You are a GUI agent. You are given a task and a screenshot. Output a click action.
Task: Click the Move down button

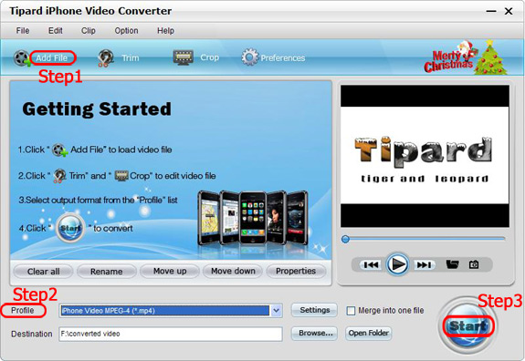tap(233, 271)
